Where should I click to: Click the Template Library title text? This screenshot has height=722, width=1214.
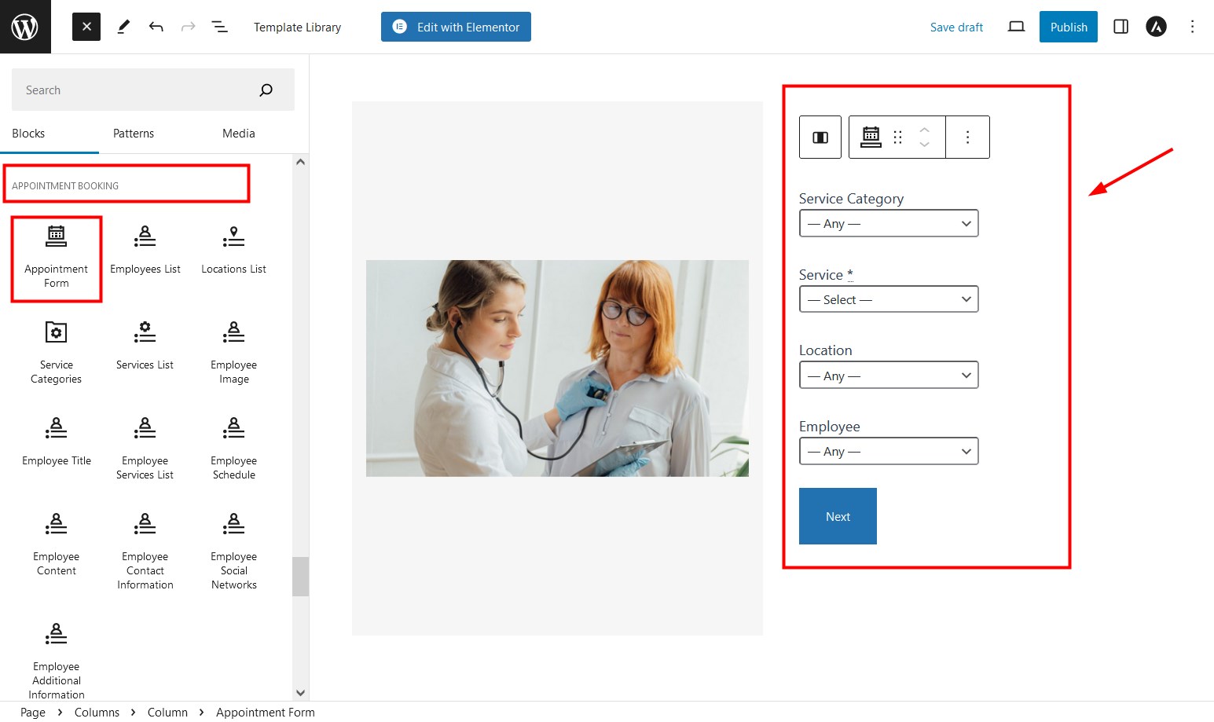pyautogui.click(x=297, y=27)
